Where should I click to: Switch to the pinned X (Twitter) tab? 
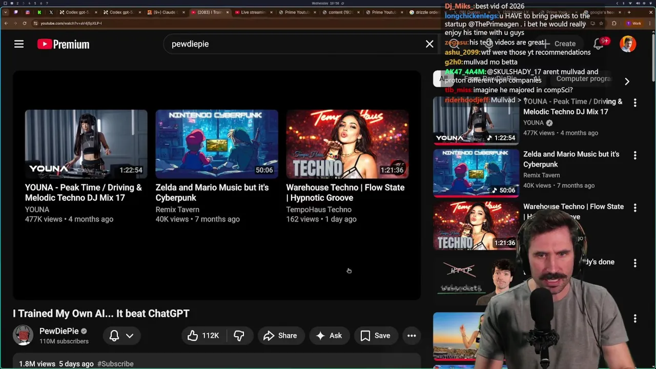click(51, 12)
